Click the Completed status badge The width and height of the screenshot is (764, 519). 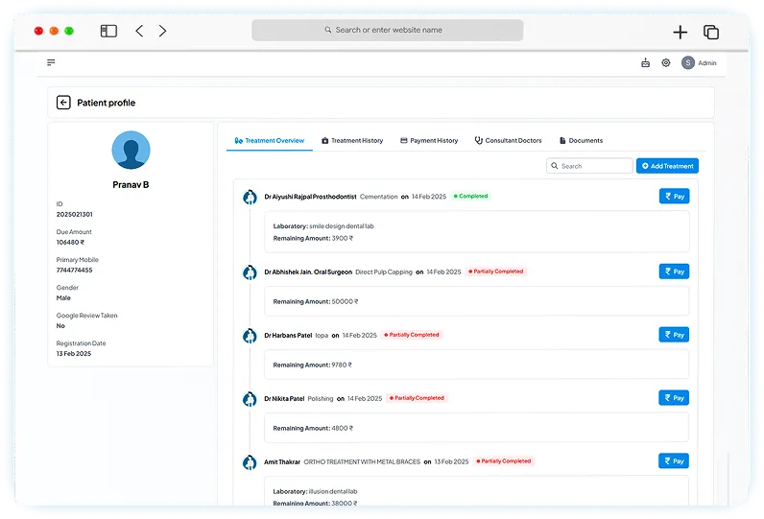pyautogui.click(x=470, y=197)
